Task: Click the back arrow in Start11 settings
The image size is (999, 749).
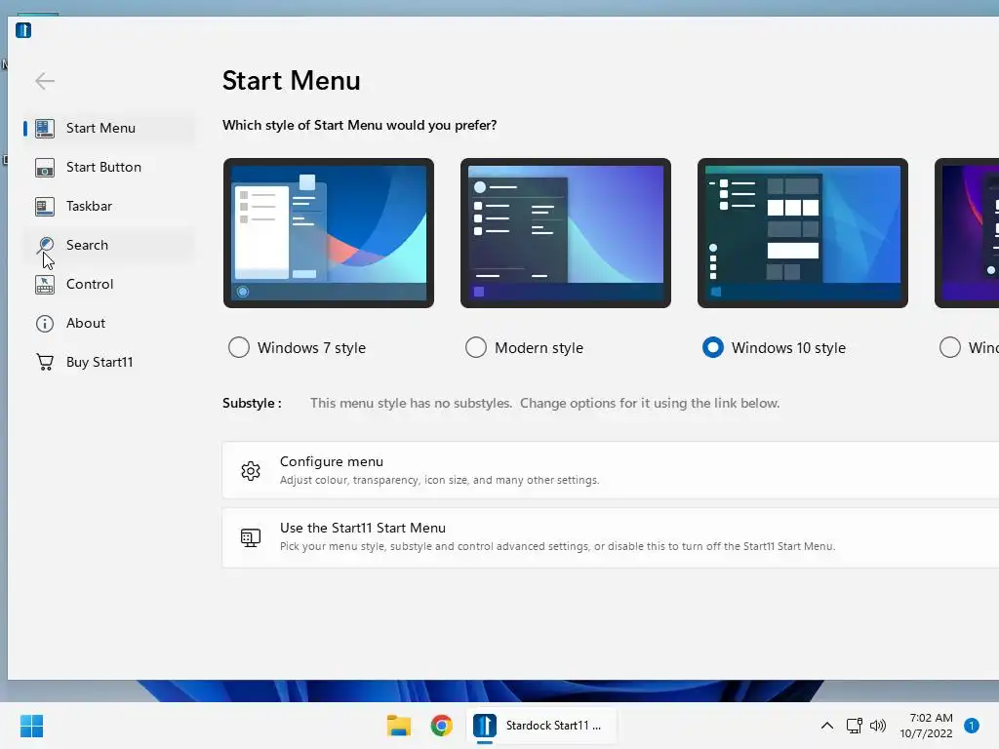Action: pos(45,81)
